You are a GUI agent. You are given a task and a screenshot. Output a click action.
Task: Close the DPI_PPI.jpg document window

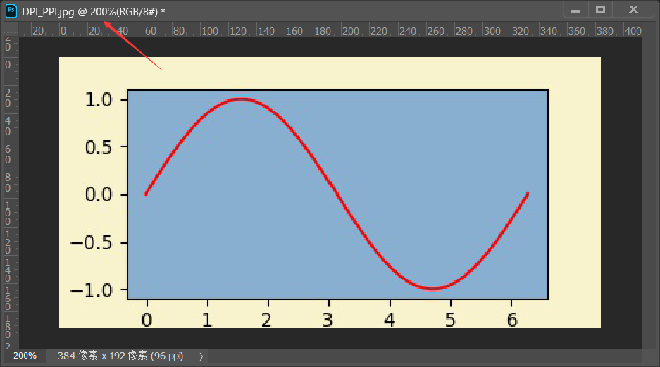[x=633, y=9]
